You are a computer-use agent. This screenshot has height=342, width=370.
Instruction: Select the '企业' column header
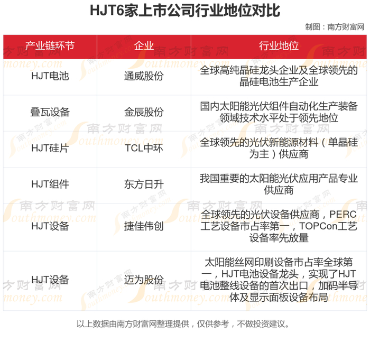coord(144,46)
